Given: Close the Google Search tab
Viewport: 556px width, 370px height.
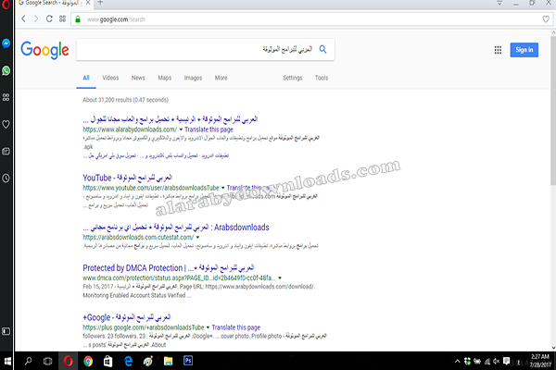Looking at the screenshot, I should click(88, 3).
